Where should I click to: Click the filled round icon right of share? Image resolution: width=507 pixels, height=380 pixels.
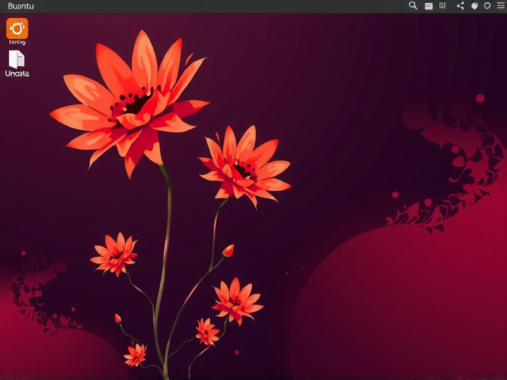(x=474, y=6)
